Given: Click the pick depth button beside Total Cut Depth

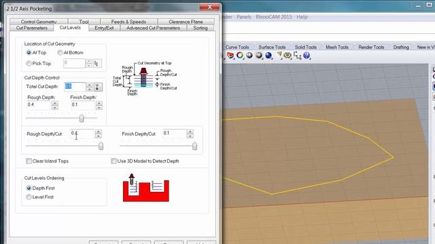Looking at the screenshot, I should pyautogui.click(x=98, y=87).
